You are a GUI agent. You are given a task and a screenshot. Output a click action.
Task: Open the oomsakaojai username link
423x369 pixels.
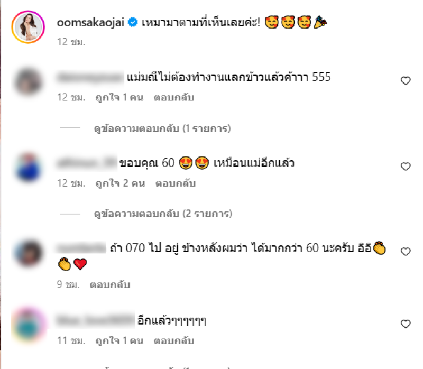pos(90,22)
